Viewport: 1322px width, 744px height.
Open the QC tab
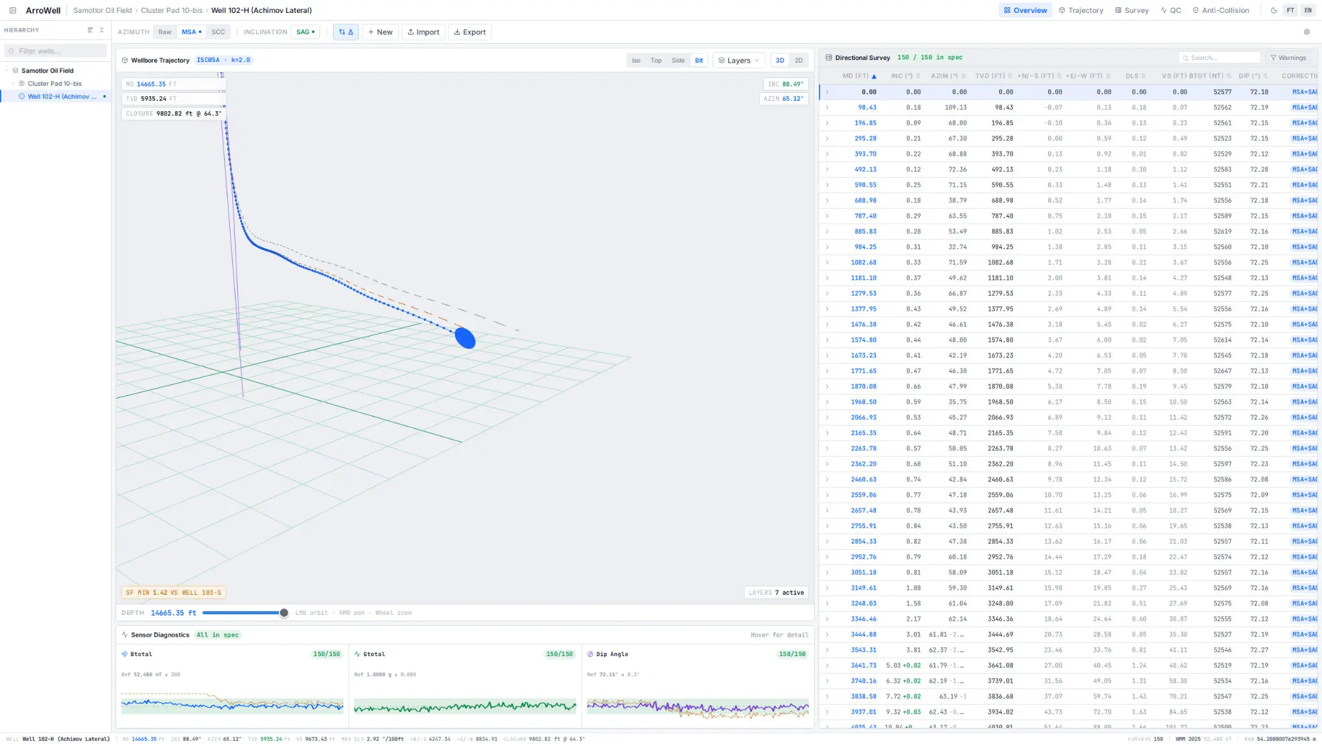[x=1170, y=10]
